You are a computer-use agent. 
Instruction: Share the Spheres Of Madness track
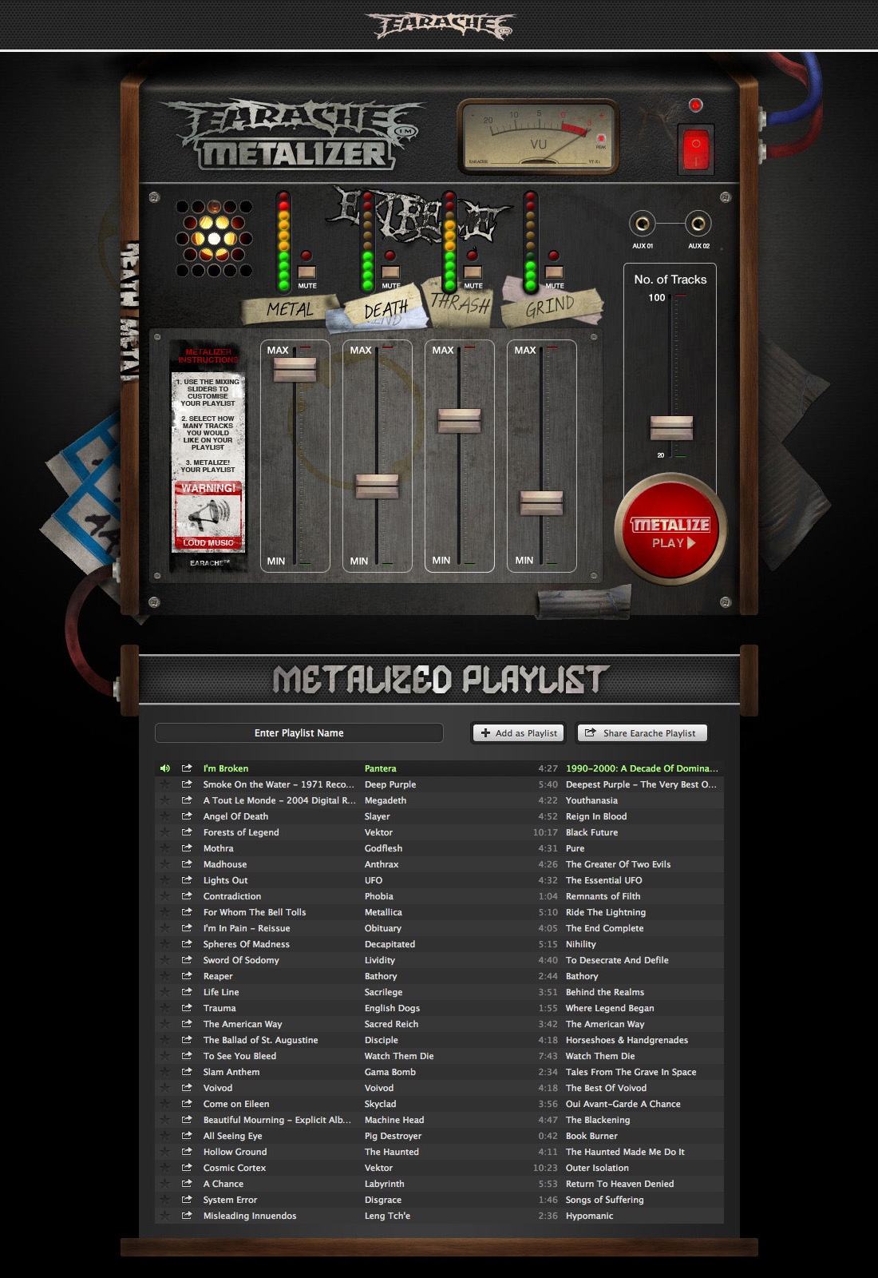(x=187, y=944)
